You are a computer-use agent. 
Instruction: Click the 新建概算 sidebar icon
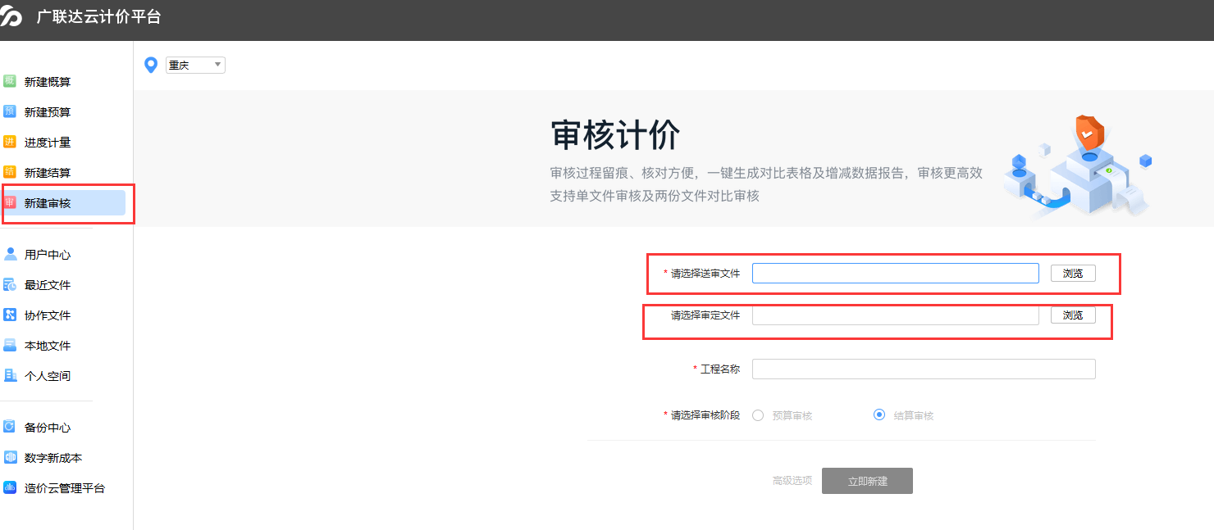click(x=10, y=81)
